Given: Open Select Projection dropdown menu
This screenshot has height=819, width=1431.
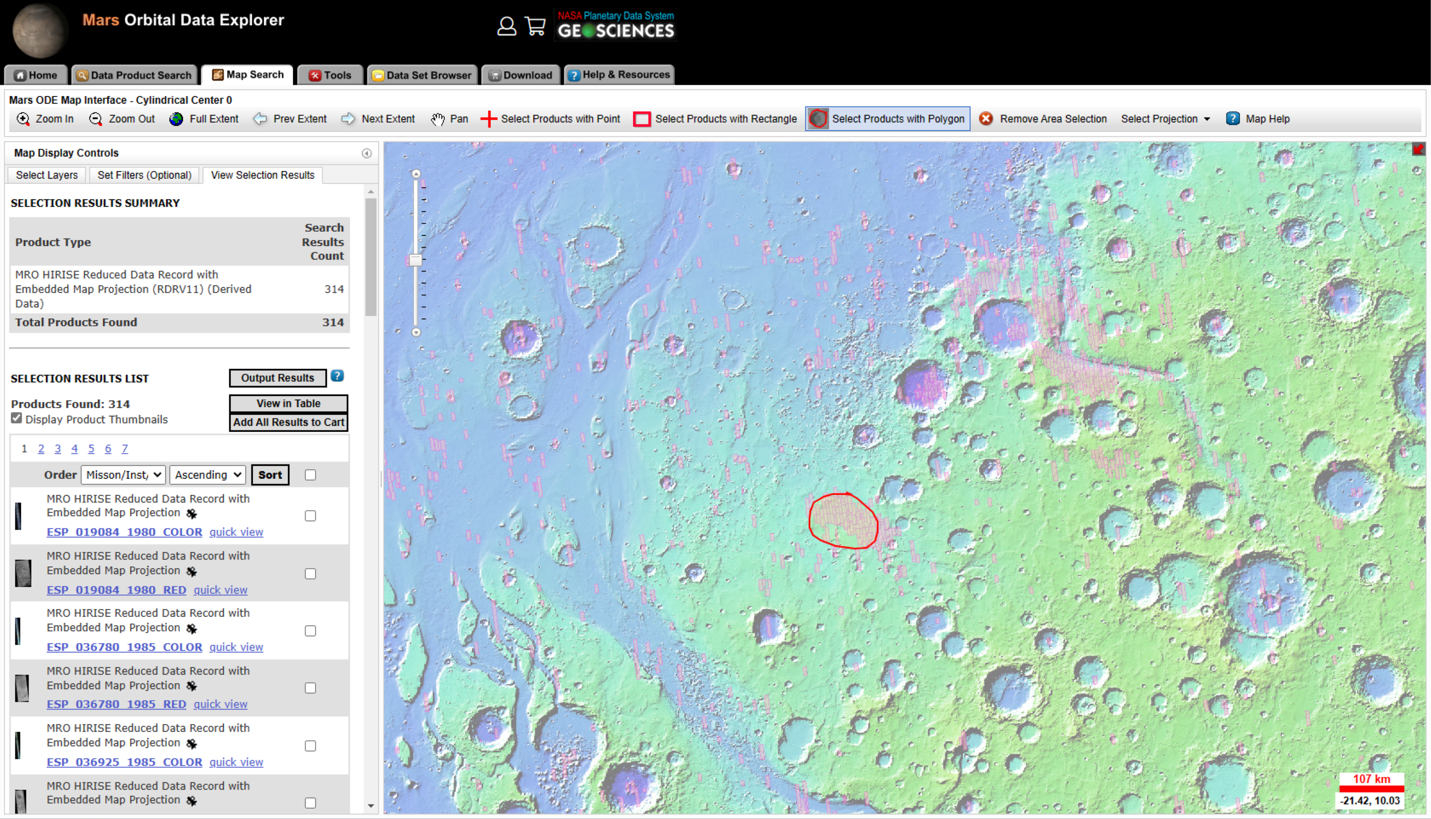Looking at the screenshot, I should [1165, 119].
